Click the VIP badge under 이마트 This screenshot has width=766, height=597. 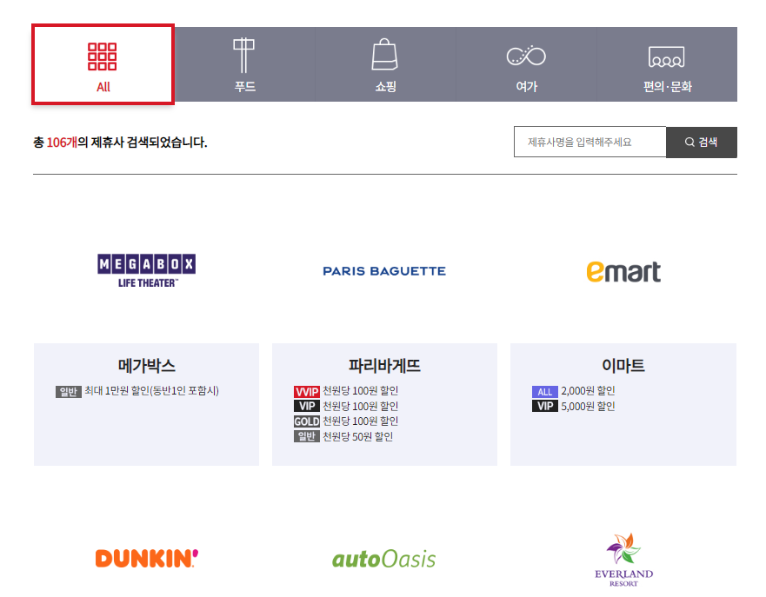[x=544, y=406]
